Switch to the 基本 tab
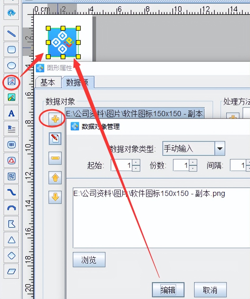The image size is (250, 299). [48, 83]
